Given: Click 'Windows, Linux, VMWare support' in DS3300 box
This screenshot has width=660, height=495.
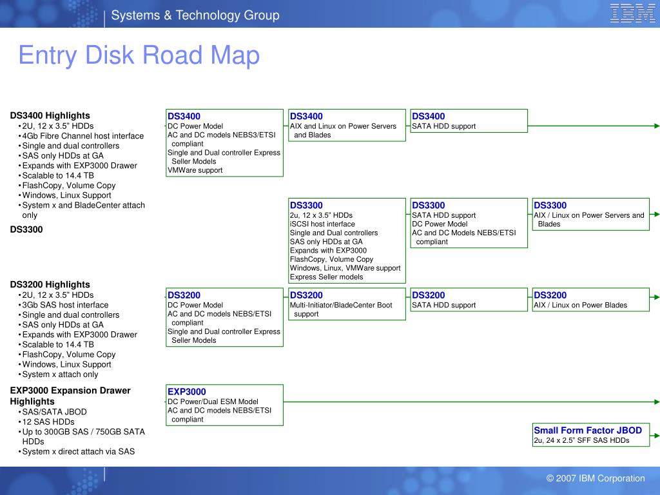Looking at the screenshot, I should pyautogui.click(x=345, y=268).
